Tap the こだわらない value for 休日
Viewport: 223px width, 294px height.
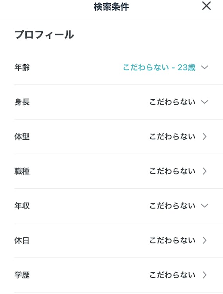tap(173, 240)
